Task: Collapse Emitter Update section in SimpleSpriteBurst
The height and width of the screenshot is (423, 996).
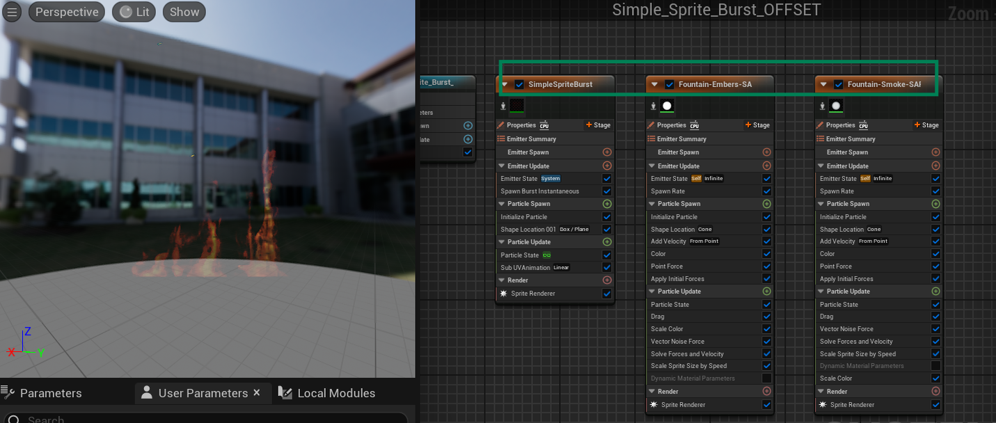Action: tap(502, 166)
